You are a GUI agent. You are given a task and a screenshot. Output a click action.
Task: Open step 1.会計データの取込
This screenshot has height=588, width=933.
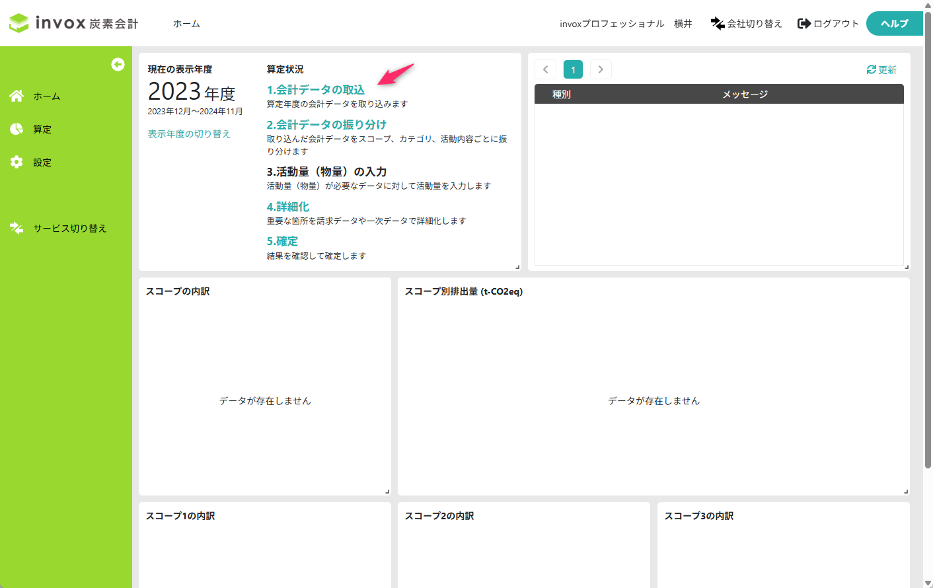(316, 90)
